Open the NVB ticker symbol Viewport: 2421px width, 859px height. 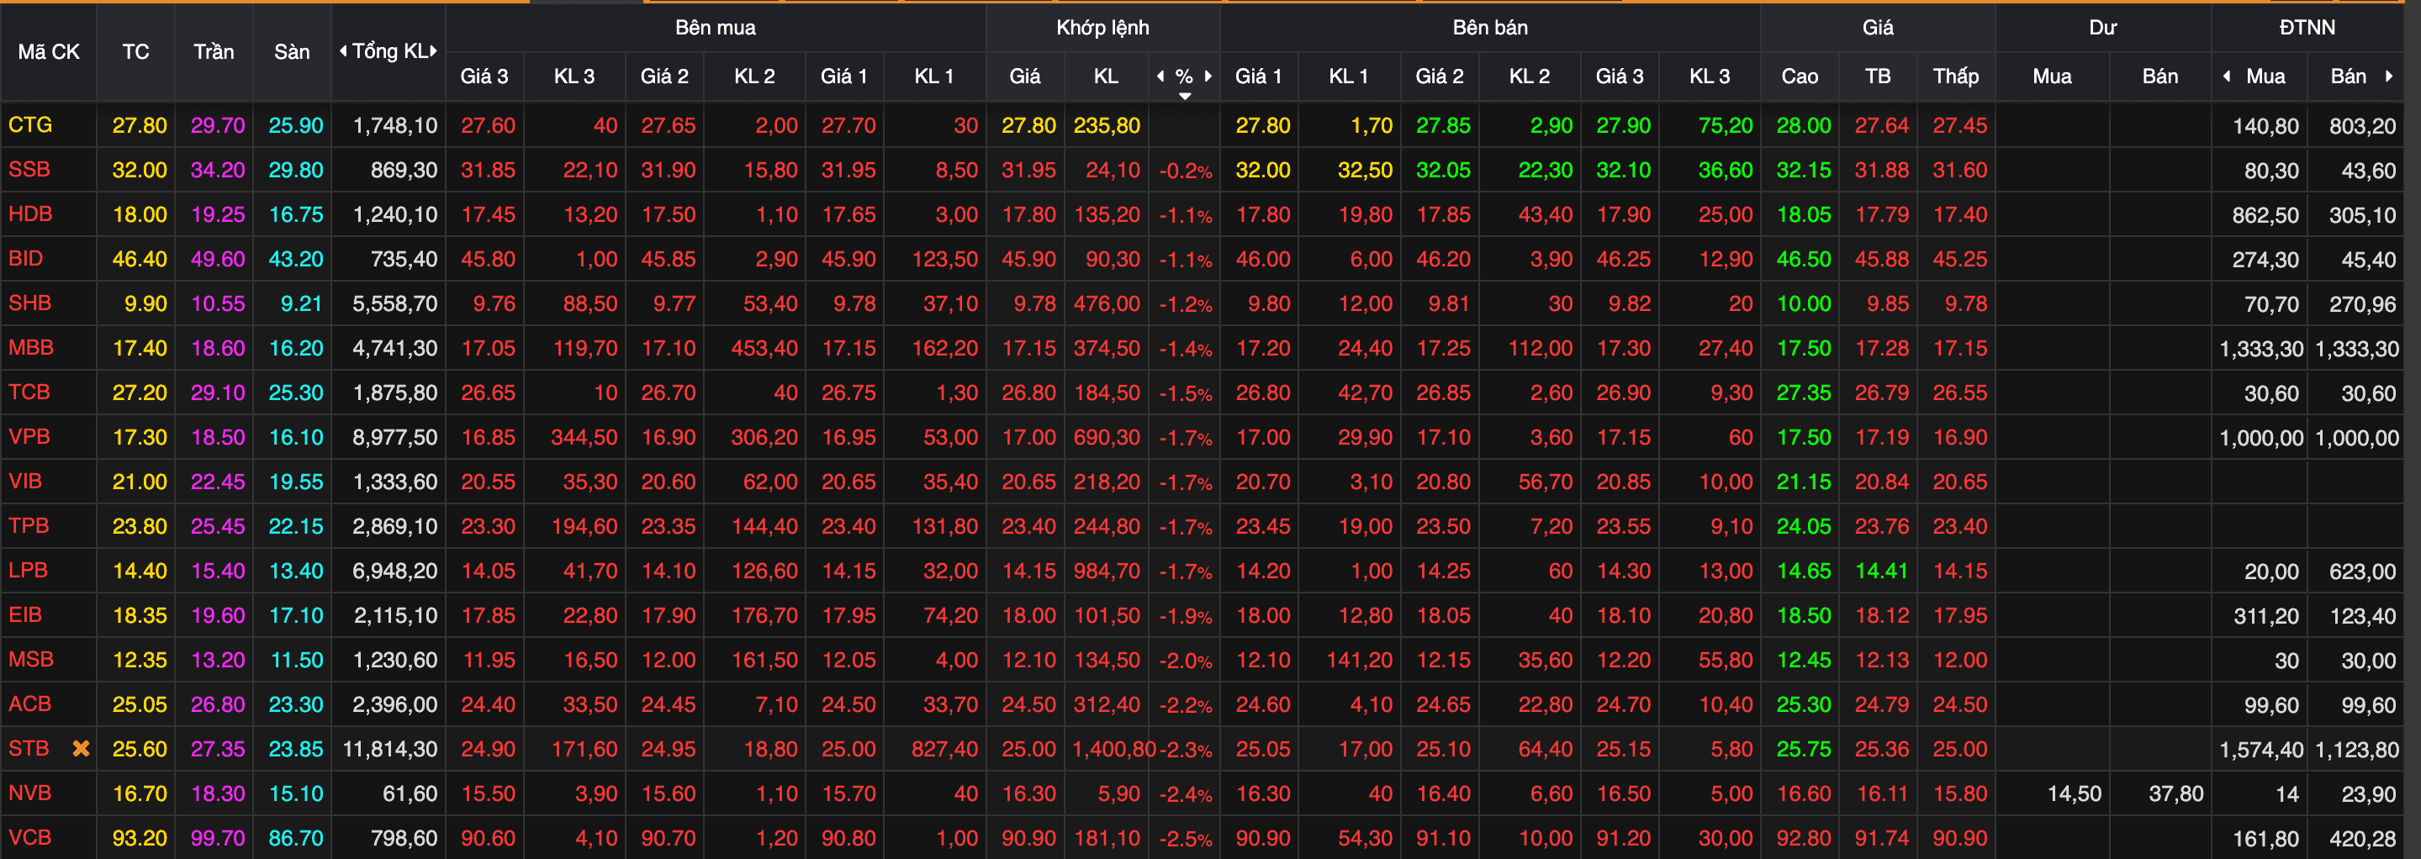point(30,793)
